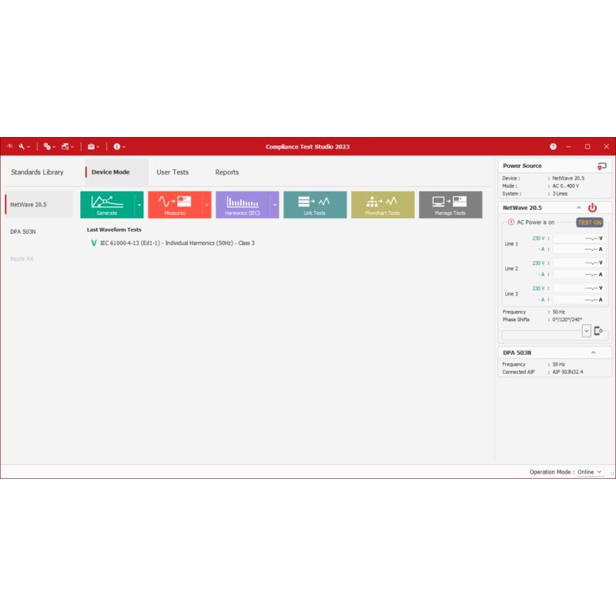616x616 pixels.
Task: Switch to the User Tests tab
Action: click(173, 172)
